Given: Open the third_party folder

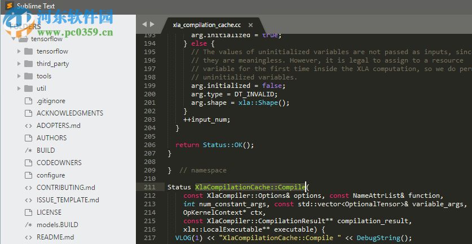Looking at the screenshot, I should click(52, 64).
